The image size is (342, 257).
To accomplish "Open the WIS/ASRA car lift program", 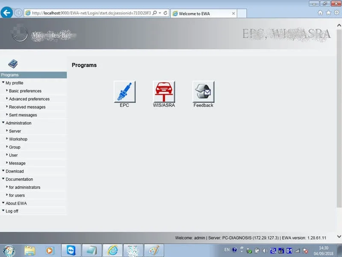I will [164, 92].
